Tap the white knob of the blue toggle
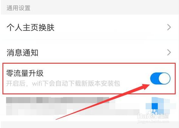Viewport: 179px width, 128px height. (x=164, y=79)
